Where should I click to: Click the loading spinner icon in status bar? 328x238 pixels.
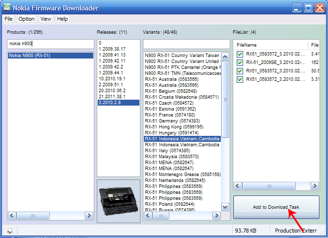10,230
